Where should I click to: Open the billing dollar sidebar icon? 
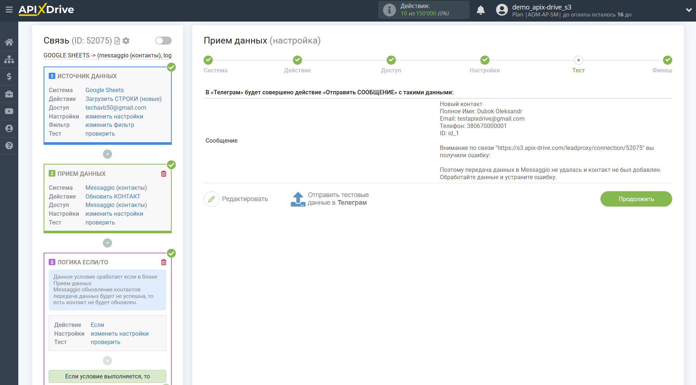click(x=9, y=76)
